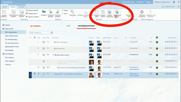
Task: Open OneDrive in top navigation
Action: click(x=140, y=2)
